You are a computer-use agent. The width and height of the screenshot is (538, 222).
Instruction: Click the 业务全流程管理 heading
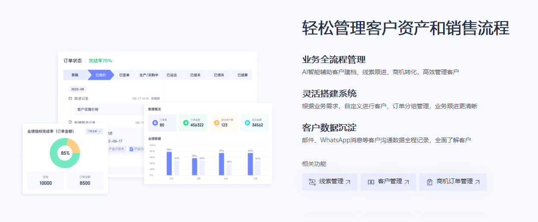334,59
